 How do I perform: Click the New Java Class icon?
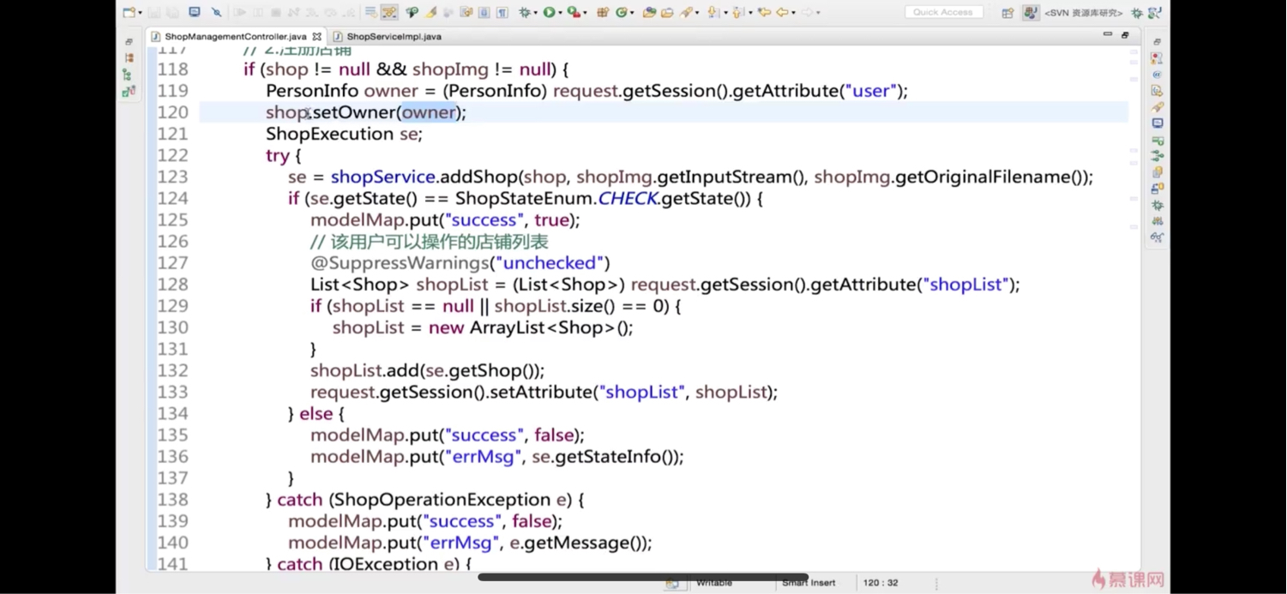pyautogui.click(x=622, y=12)
